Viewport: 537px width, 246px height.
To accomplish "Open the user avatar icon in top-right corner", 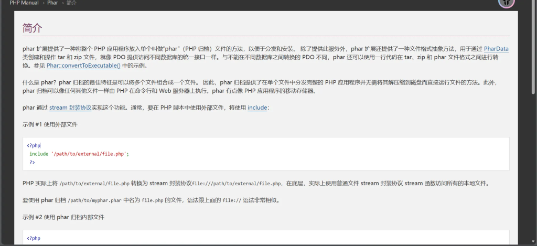I will [x=506, y=3].
